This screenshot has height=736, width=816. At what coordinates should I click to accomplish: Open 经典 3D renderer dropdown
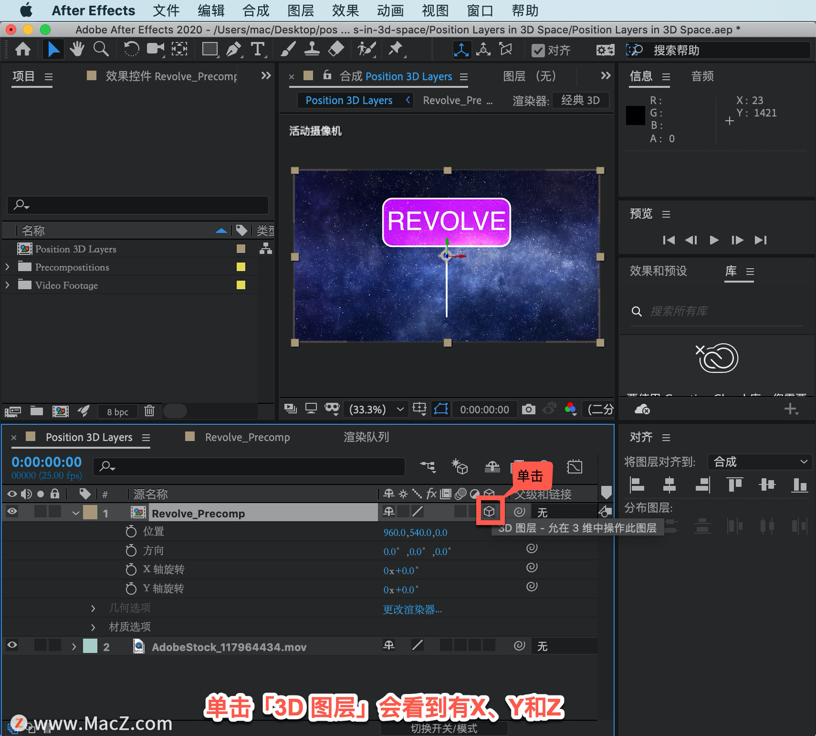(x=580, y=100)
